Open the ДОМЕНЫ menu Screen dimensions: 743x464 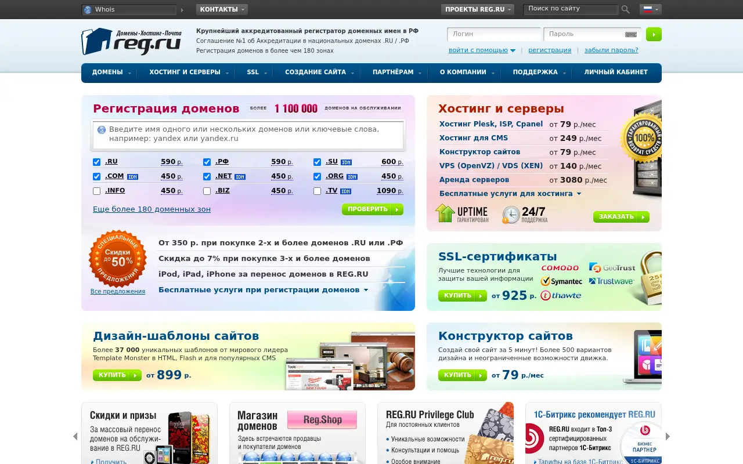coord(111,72)
